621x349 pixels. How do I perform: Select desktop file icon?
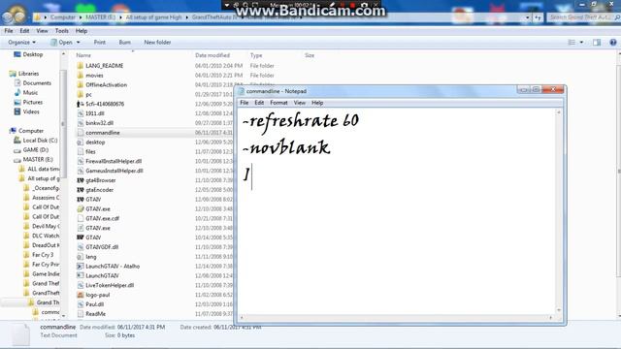80,143
